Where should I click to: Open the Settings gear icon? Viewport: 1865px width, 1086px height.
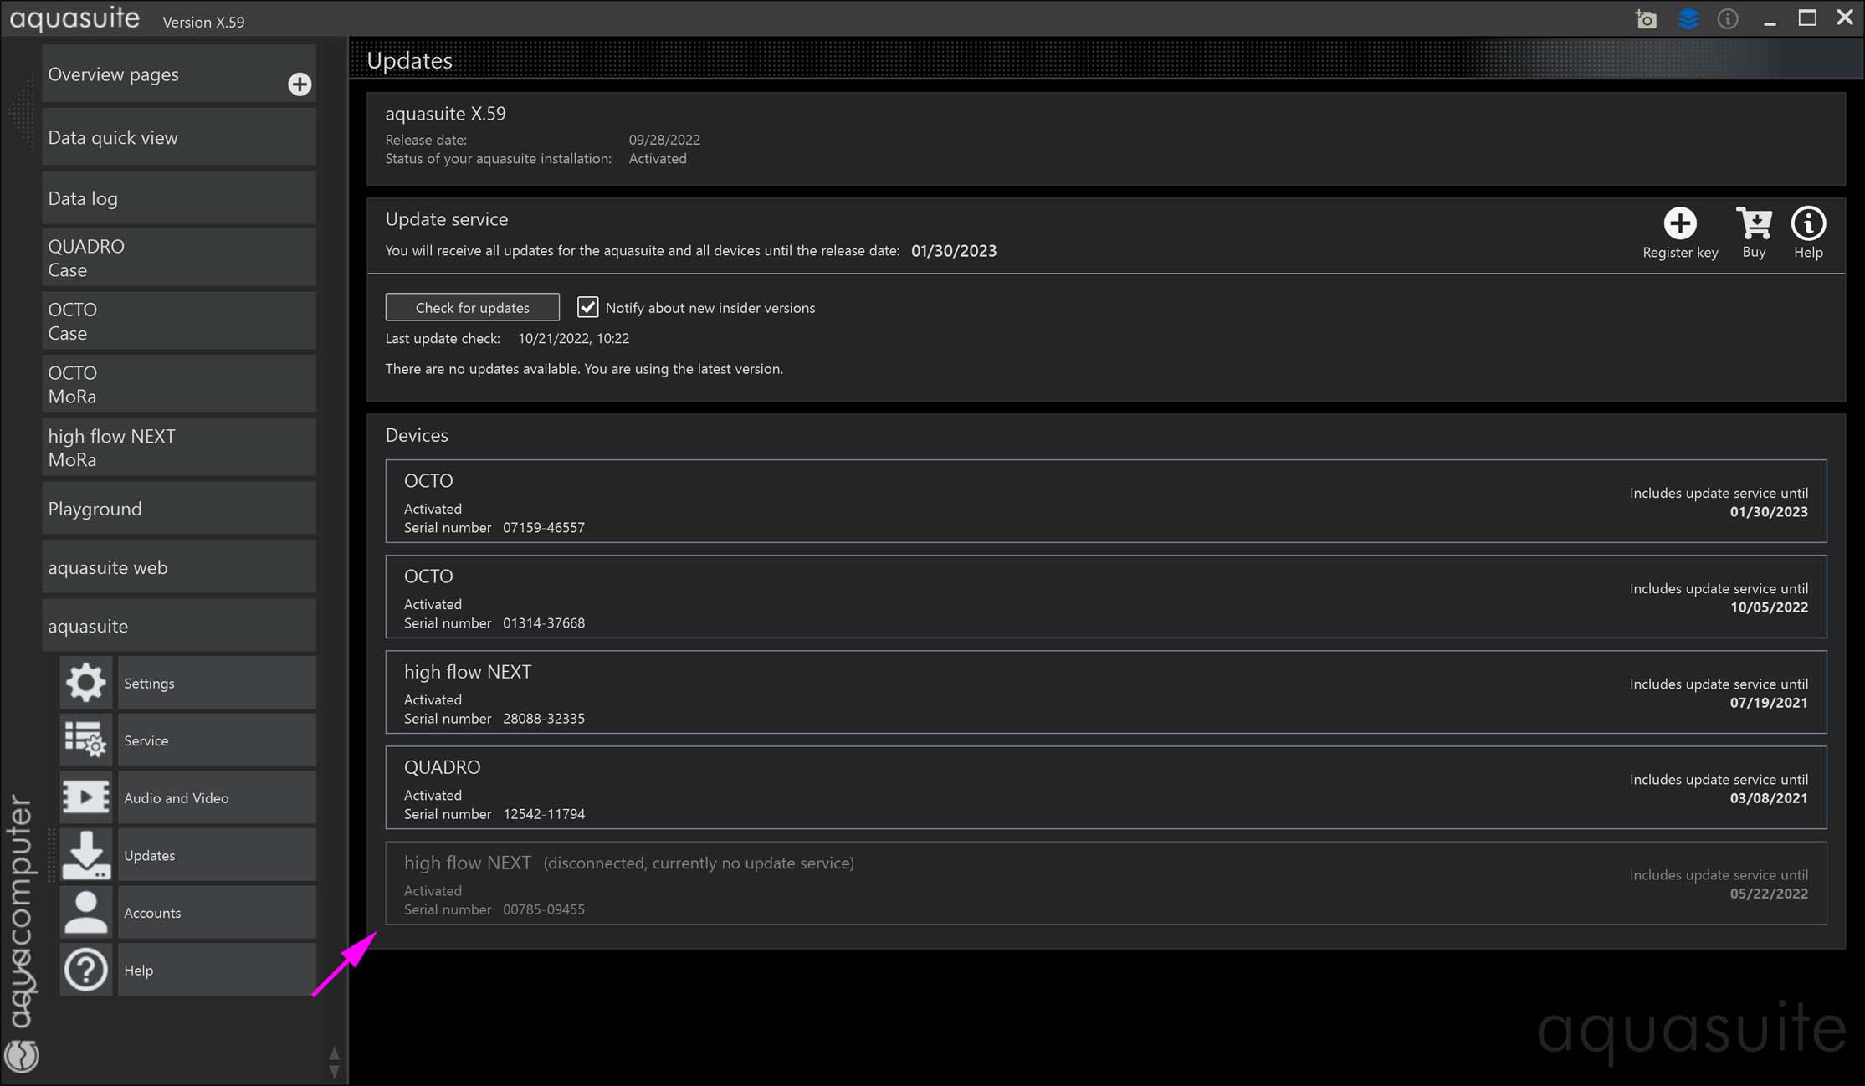[x=85, y=683]
